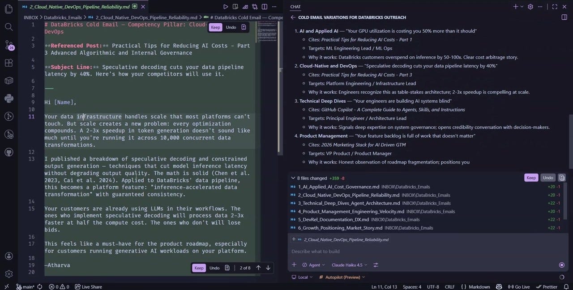Image resolution: width=573 pixels, height=290 pixels.
Task: Open the Extensions view in activity bar
Action: coord(9,63)
